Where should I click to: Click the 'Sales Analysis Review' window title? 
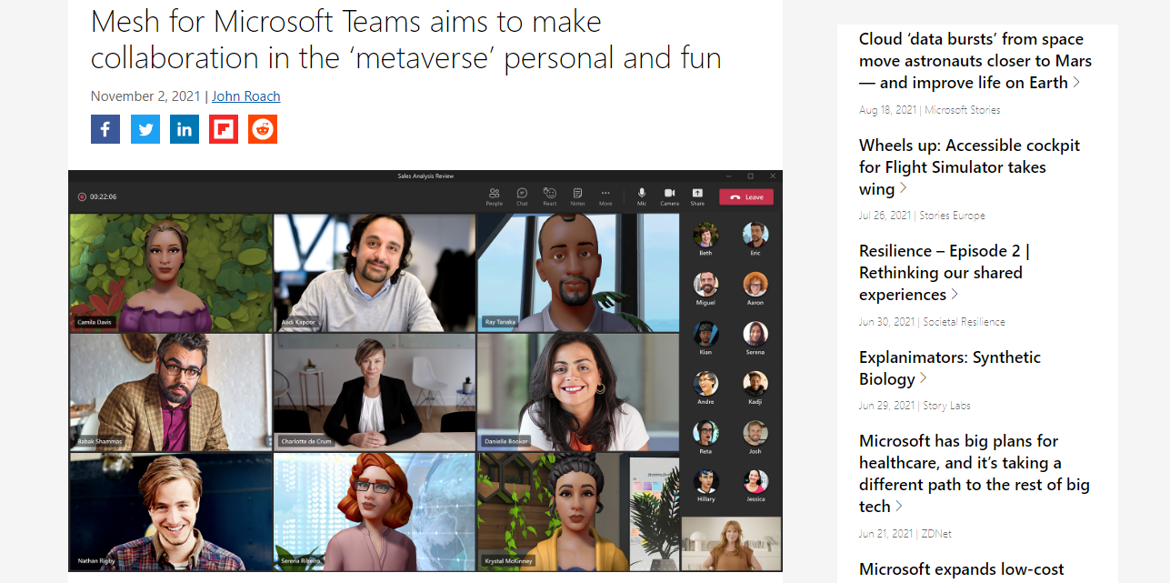coord(425,176)
